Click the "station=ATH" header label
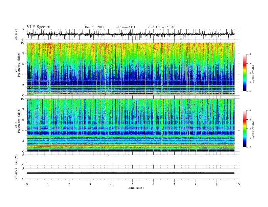The height and width of the screenshot is (207, 268). pyautogui.click(x=126, y=27)
